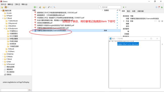Open the creator type dropdown beside 作者
The width and height of the screenshot is (164, 92).
pyautogui.click(x=124, y=21)
